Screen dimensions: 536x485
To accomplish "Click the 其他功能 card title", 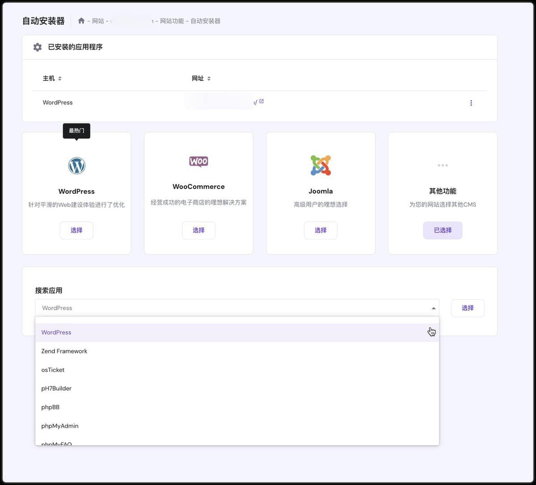I will click(x=443, y=191).
